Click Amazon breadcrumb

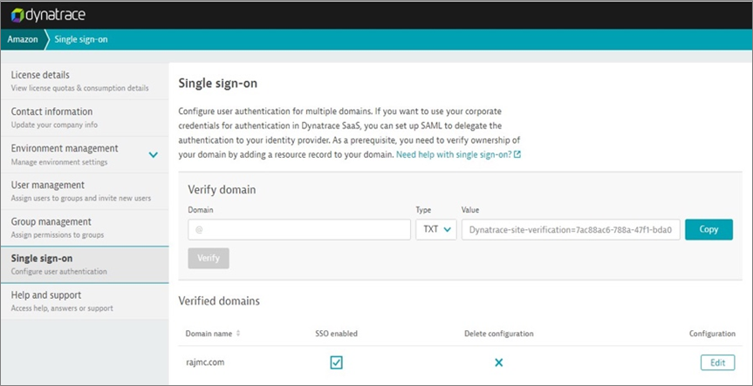23,39
